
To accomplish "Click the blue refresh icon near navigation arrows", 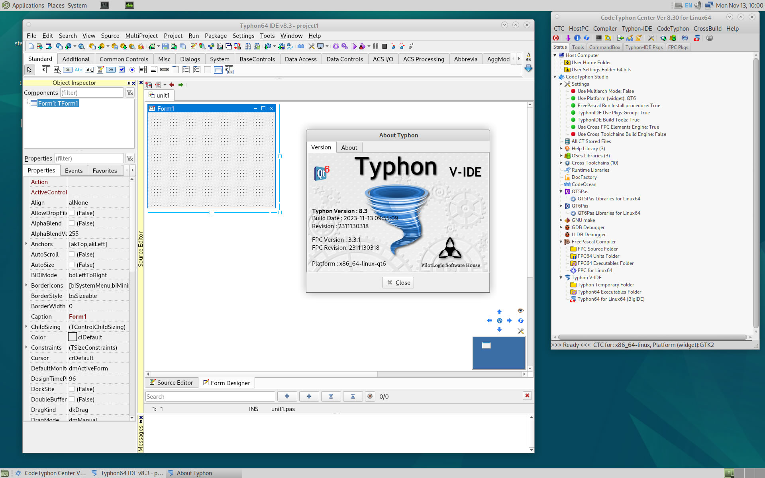I will (x=520, y=320).
